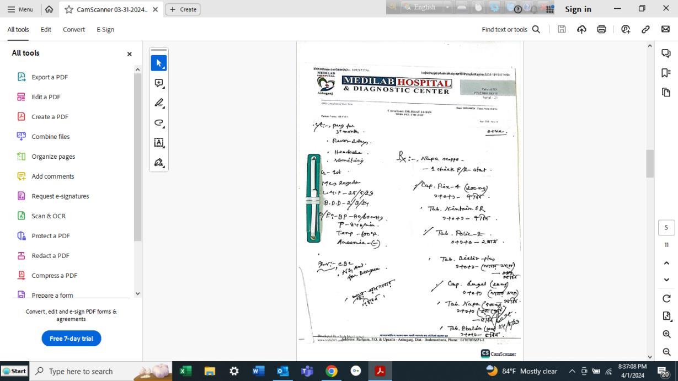Open the notification center icon

[x=663, y=371]
